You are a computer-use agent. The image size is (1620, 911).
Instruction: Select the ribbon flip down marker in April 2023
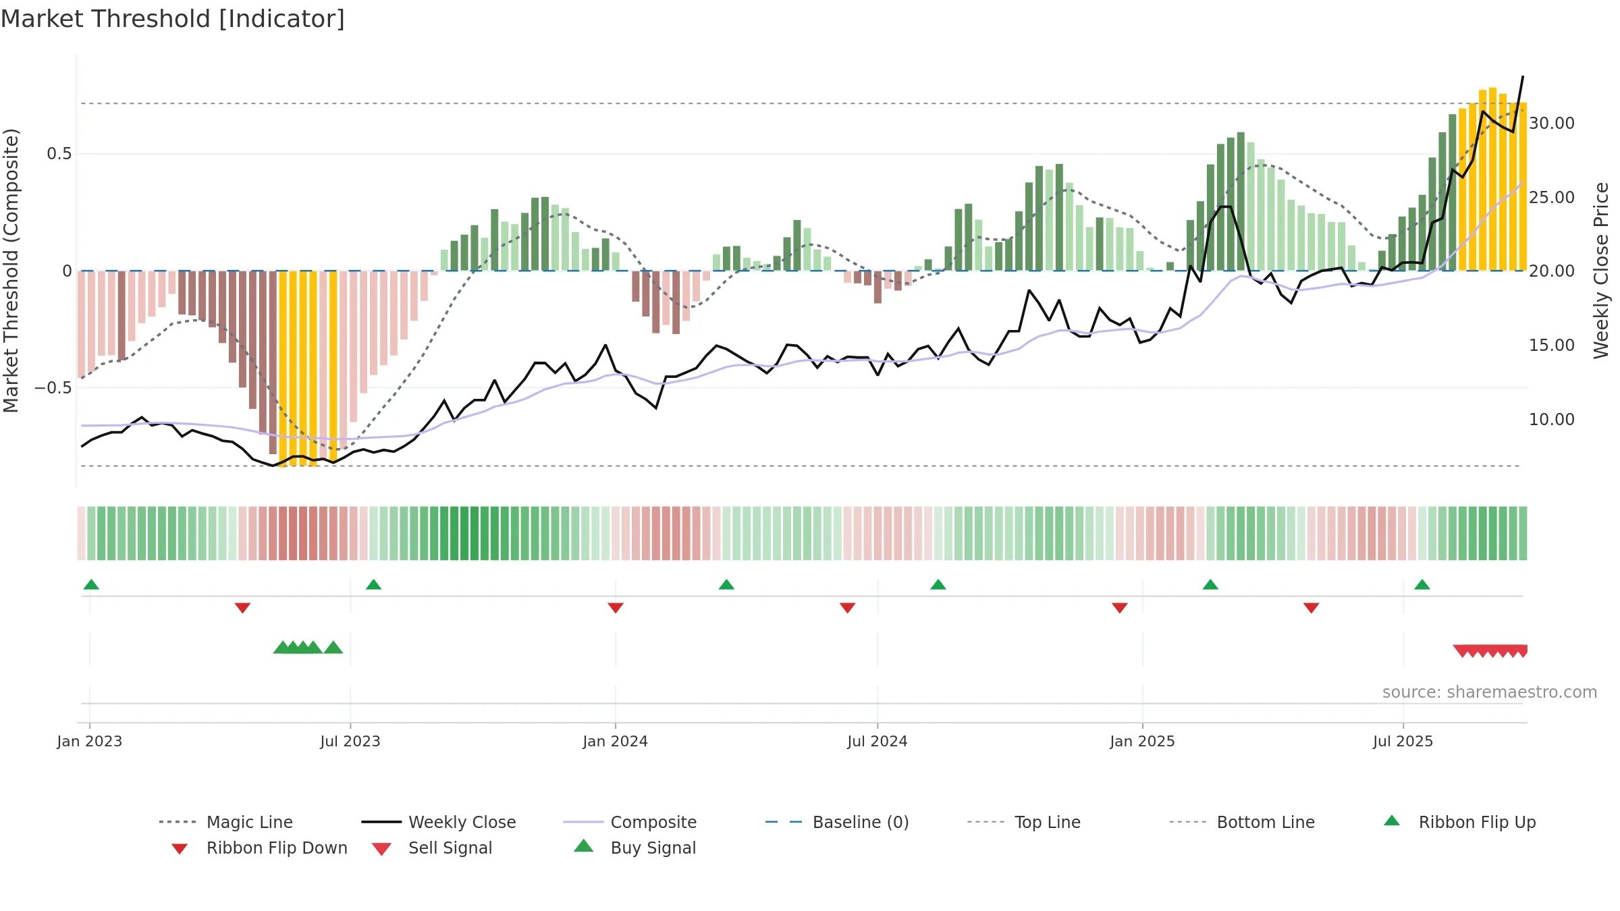[242, 608]
